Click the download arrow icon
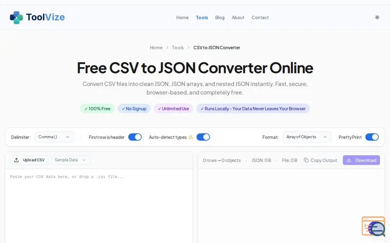 point(349,160)
